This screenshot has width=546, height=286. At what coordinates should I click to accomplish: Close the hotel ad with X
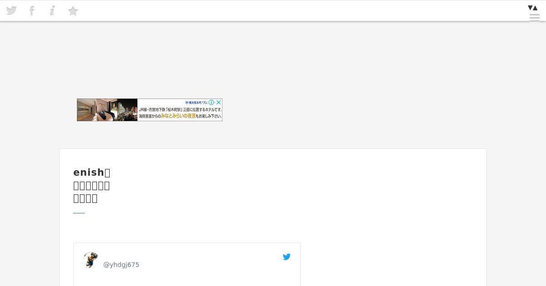tap(218, 103)
